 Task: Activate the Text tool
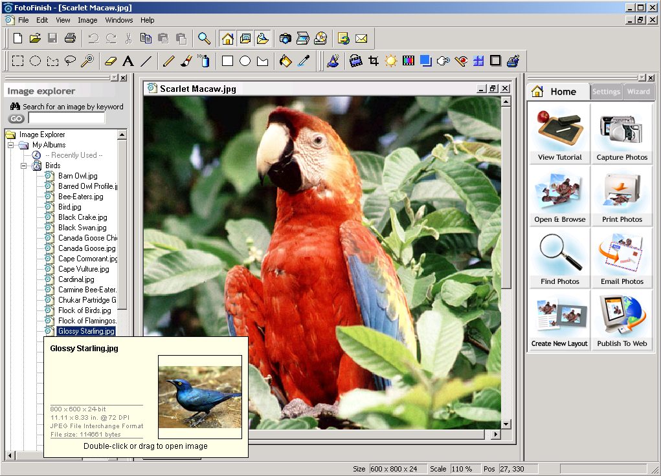pyautogui.click(x=129, y=60)
